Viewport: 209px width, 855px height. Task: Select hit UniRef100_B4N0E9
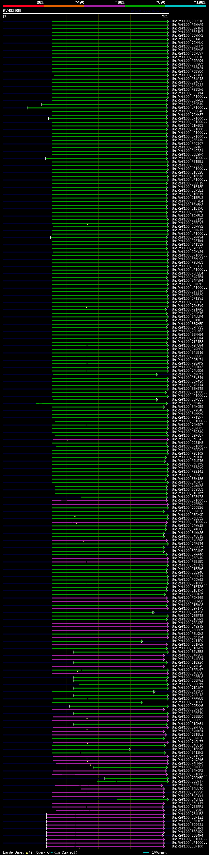187,407
